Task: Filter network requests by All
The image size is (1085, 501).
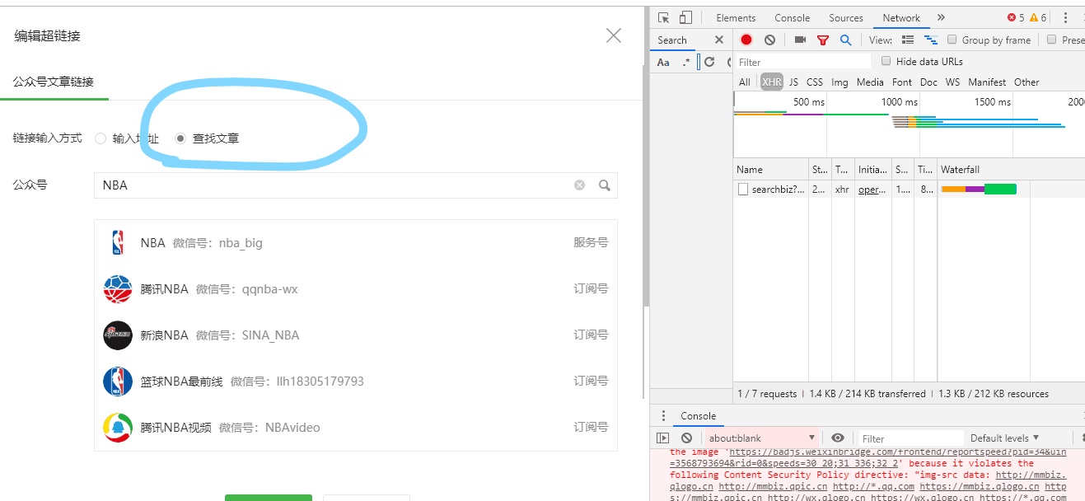Action: click(745, 82)
